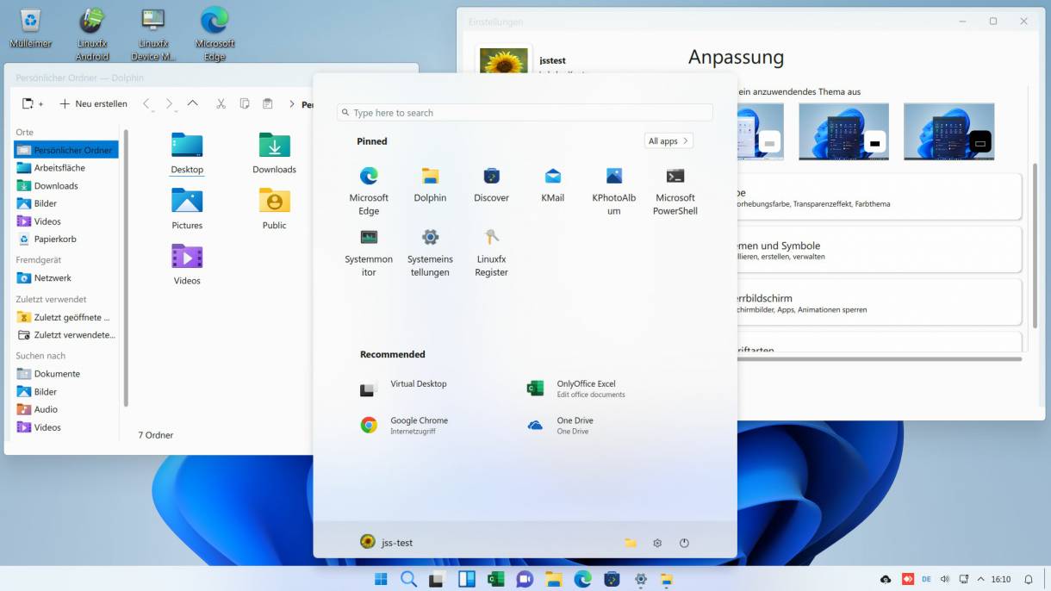
Task: Open settings gear in start menu footer
Action: click(x=657, y=543)
